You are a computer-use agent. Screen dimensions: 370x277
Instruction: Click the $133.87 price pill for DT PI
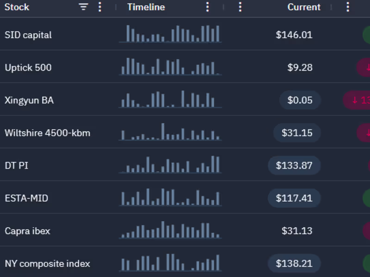pyautogui.click(x=294, y=166)
